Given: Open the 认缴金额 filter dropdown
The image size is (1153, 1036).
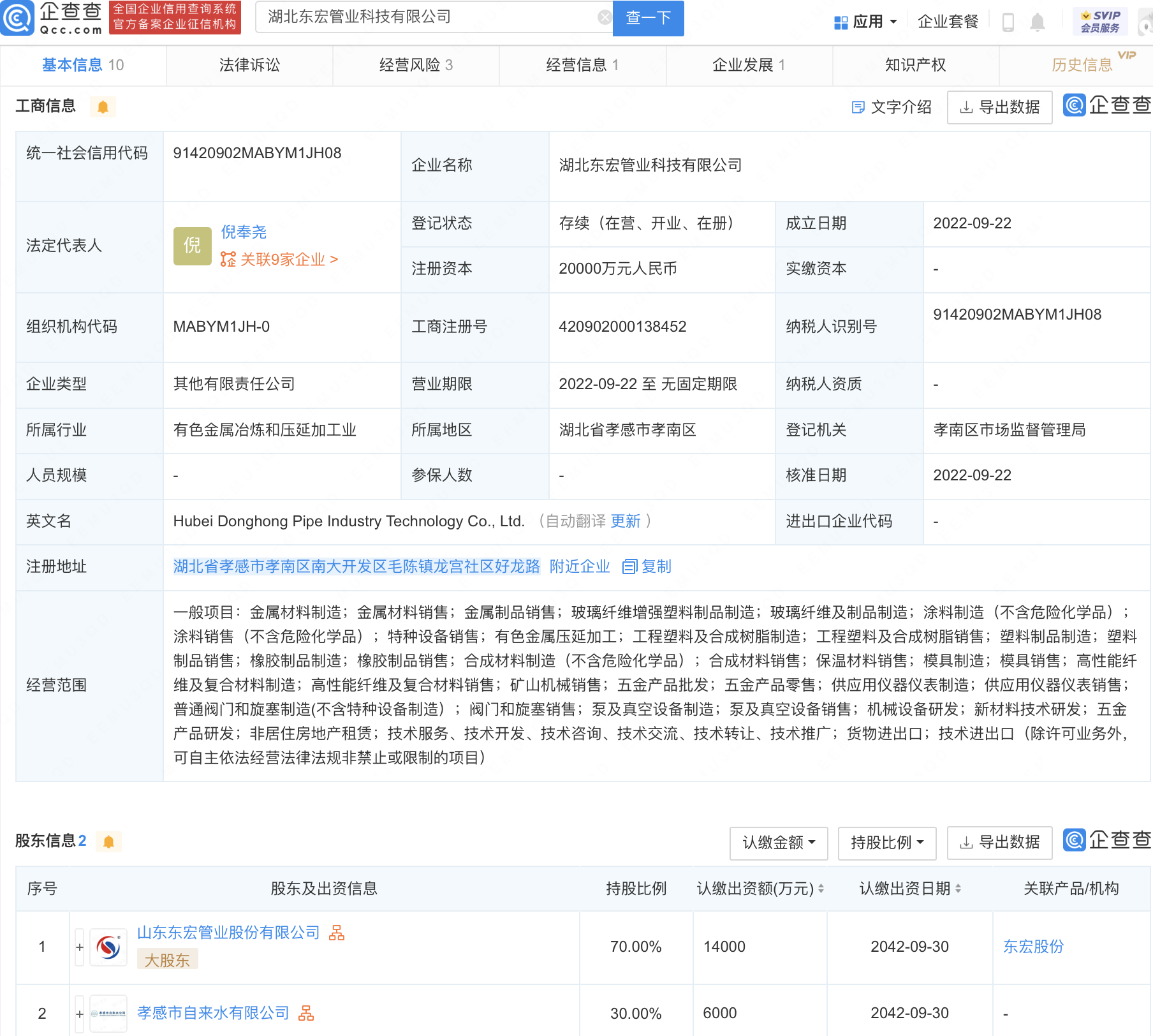Looking at the screenshot, I should [x=779, y=843].
